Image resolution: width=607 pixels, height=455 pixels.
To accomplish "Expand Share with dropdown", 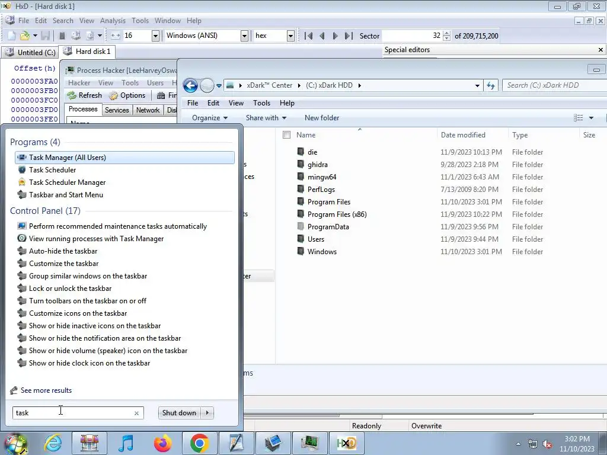I will (x=266, y=118).
